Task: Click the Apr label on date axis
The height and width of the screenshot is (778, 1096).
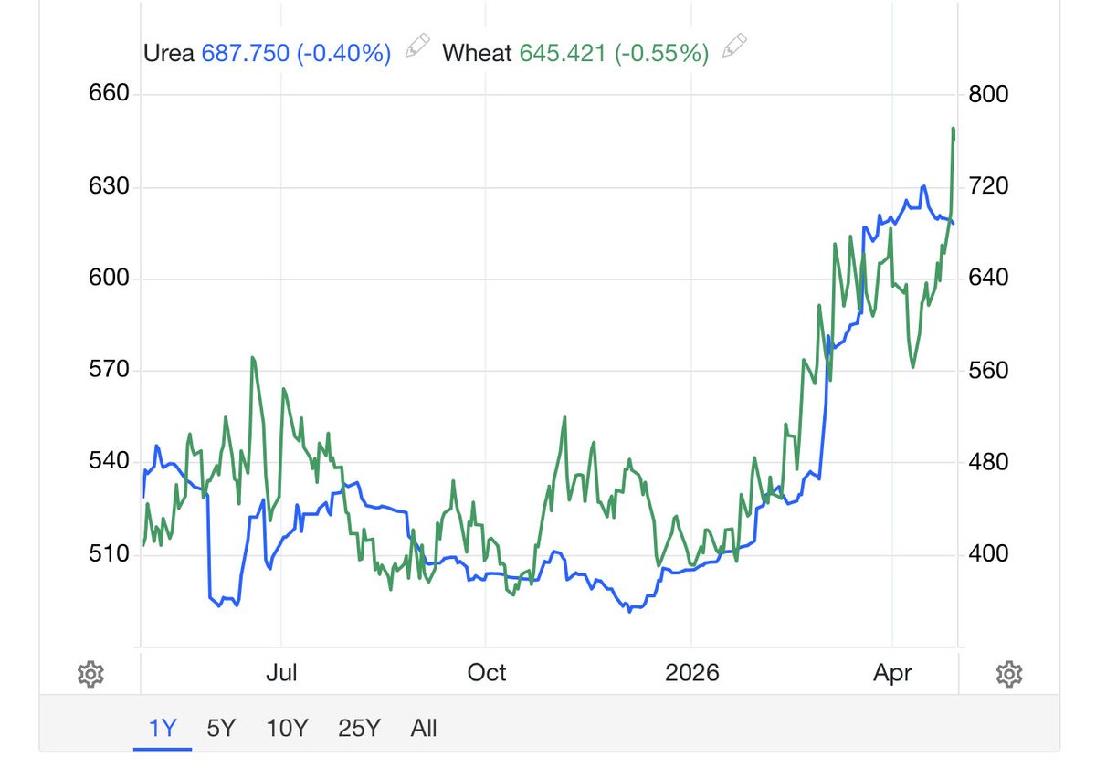Action: 895,672
